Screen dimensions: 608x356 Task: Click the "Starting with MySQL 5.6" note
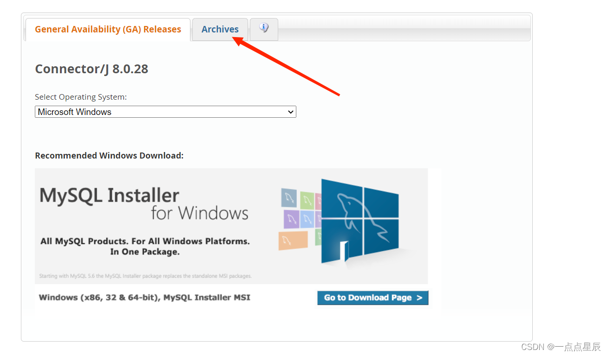tap(145, 276)
